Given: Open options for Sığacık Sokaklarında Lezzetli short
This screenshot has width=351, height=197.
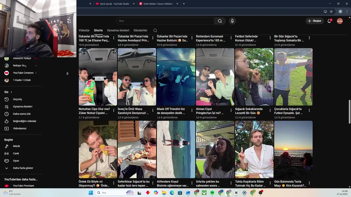Looking at the screenshot, I should [x=270, y=111].
